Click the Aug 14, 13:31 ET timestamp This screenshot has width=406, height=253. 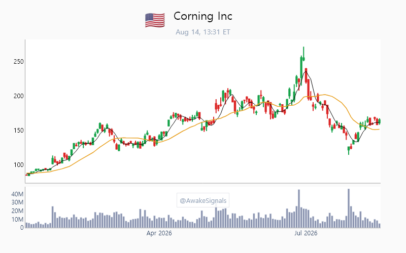point(202,32)
